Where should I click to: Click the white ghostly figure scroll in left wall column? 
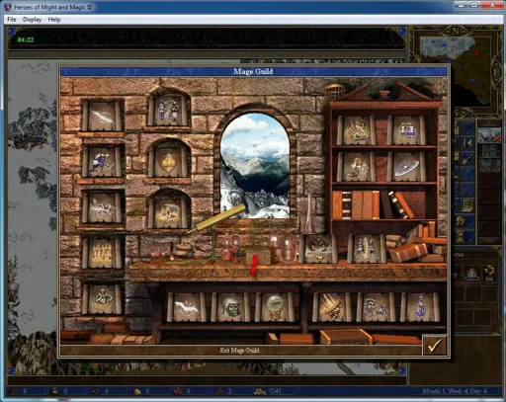click(103, 207)
